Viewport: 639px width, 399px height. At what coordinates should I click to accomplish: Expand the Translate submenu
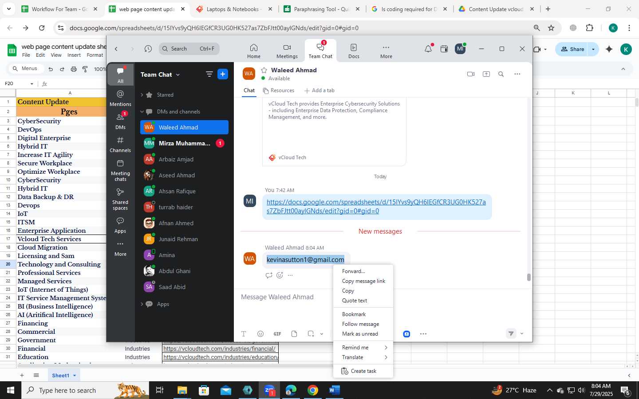click(363, 357)
